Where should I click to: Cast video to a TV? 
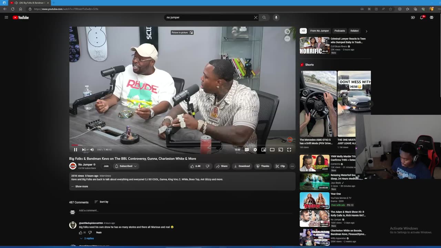(x=280, y=149)
